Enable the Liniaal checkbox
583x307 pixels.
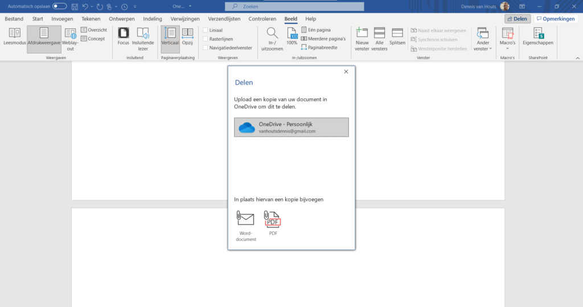click(205, 30)
